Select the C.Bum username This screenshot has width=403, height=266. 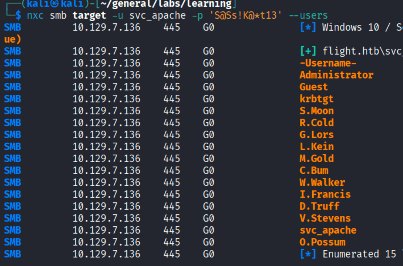click(x=314, y=171)
